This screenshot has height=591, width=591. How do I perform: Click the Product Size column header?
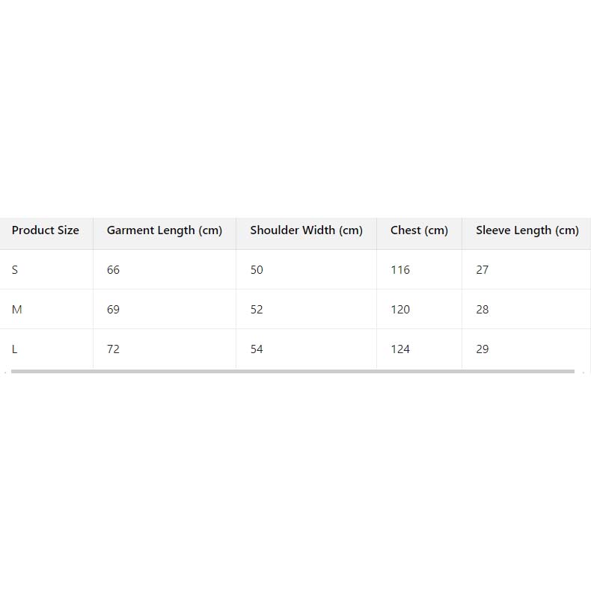pos(46,230)
